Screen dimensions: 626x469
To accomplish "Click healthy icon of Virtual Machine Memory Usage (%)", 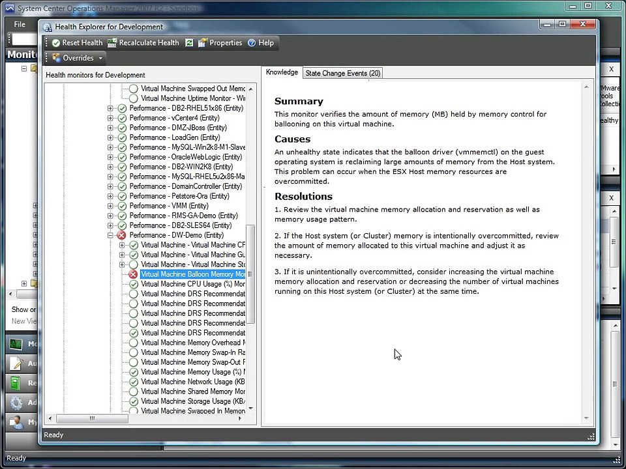I will pyautogui.click(x=133, y=372).
